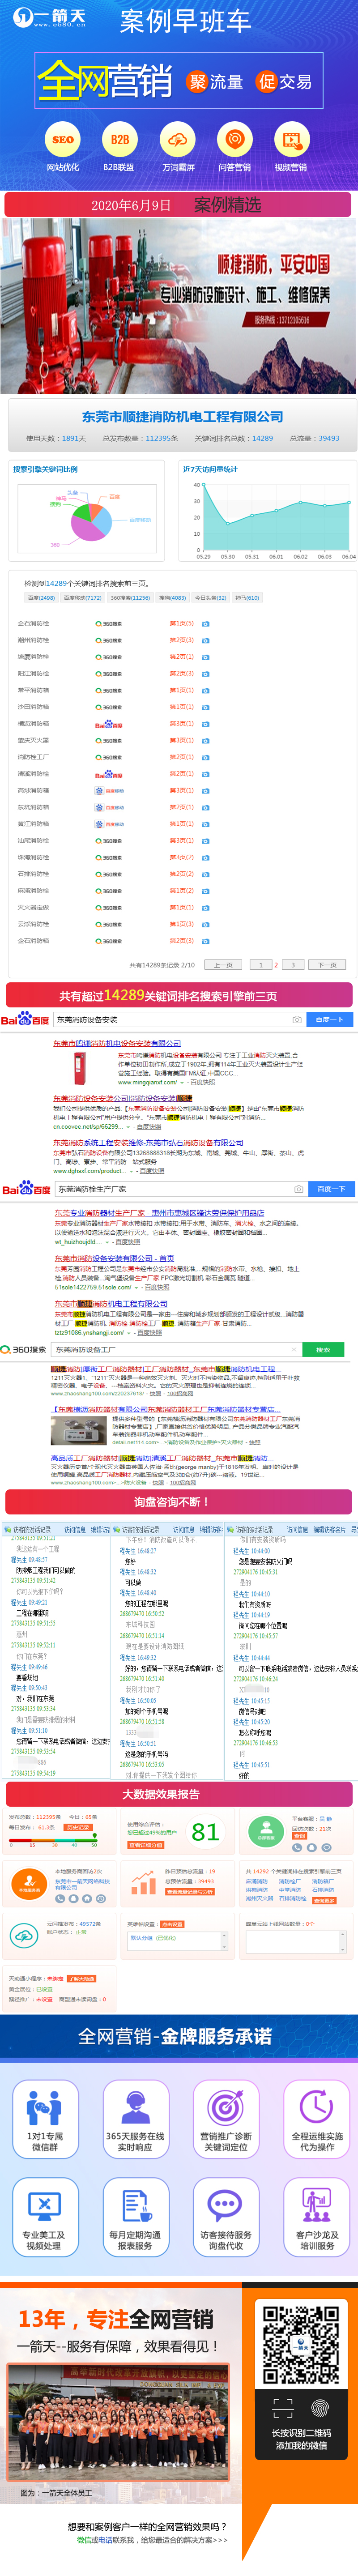The height and width of the screenshot is (2576, 358).
Task: Click the rank link in 肇庆灭火器 row
Action: [x=182, y=741]
